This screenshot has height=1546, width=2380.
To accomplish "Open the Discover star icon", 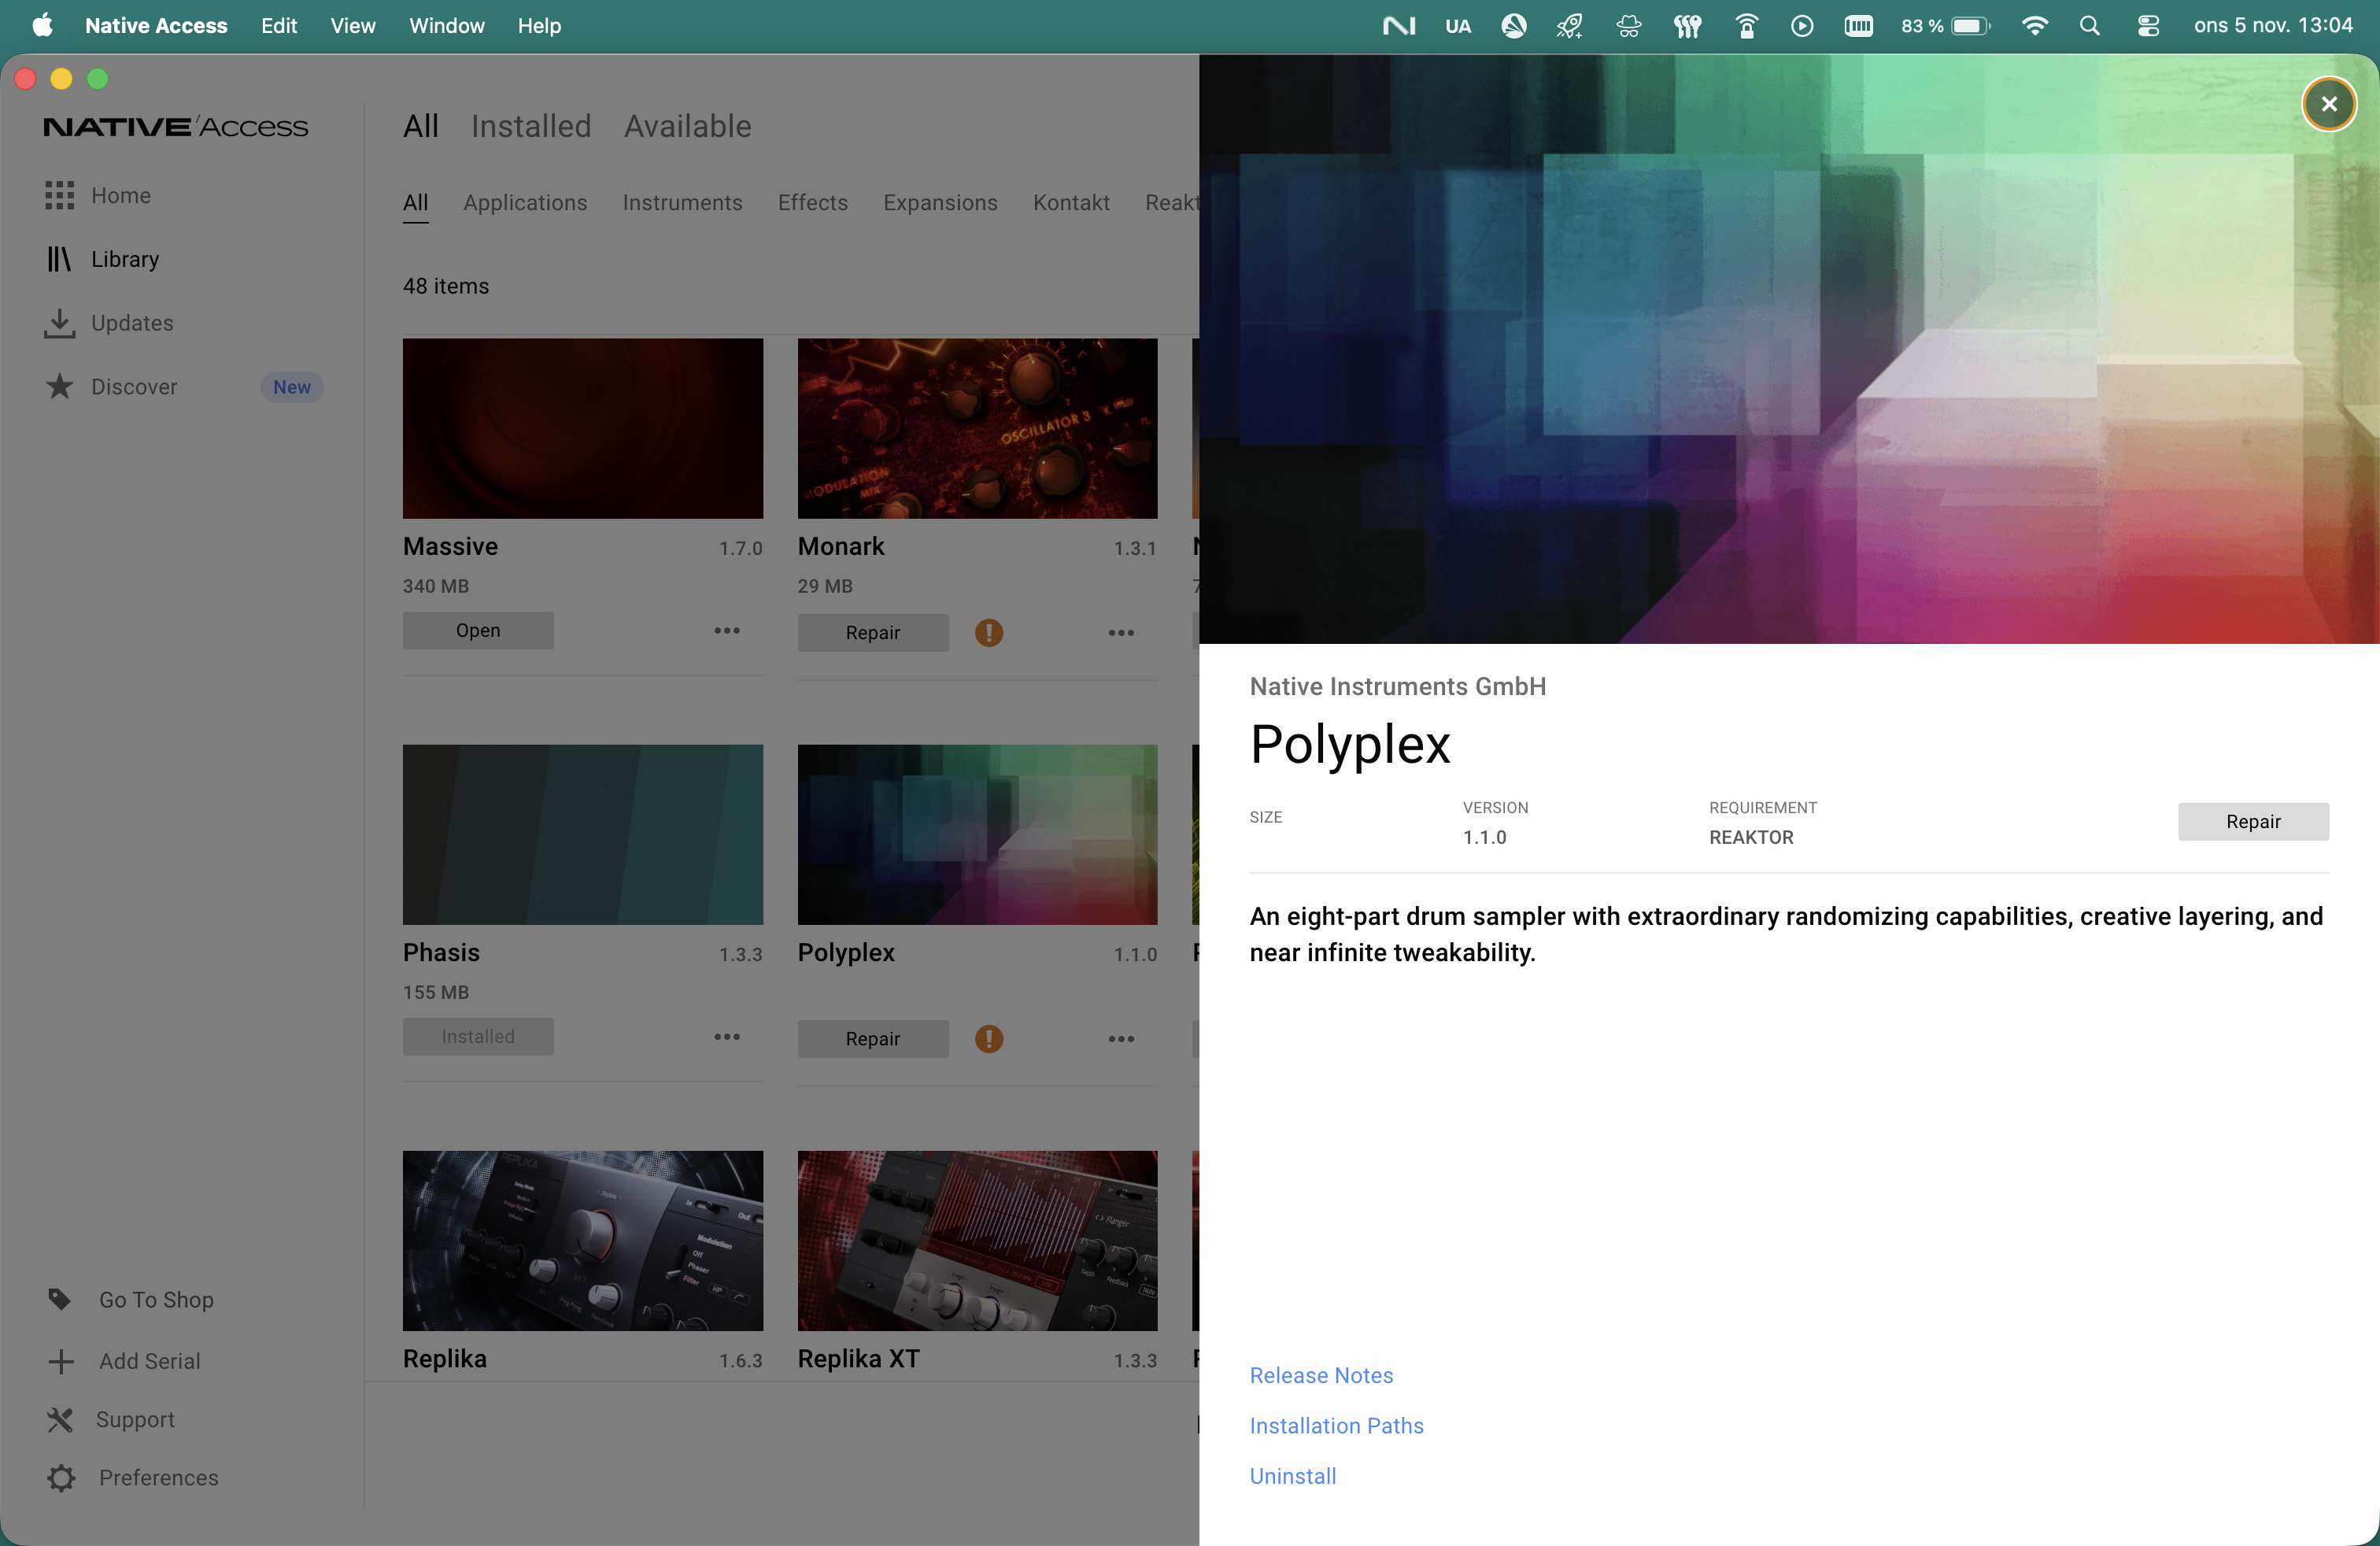I will click(60, 386).
